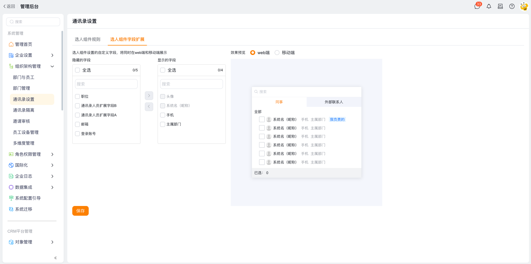Click the task list icon in header
Viewport: 531px width, 264px height.
point(500,6)
